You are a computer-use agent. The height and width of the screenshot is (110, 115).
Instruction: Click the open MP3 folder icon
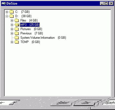click(17, 25)
